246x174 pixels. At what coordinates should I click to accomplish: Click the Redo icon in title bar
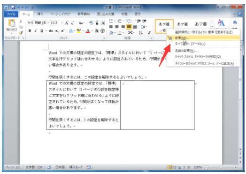pyautogui.click(x=27, y=8)
